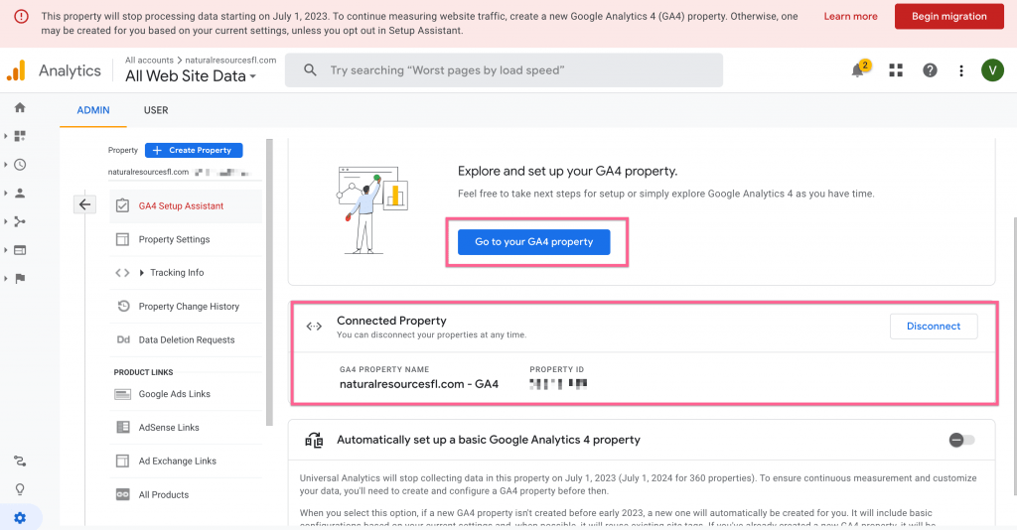The height and width of the screenshot is (530, 1017).
Task: Click the warning icon in migration banner
Action: pos(21,16)
